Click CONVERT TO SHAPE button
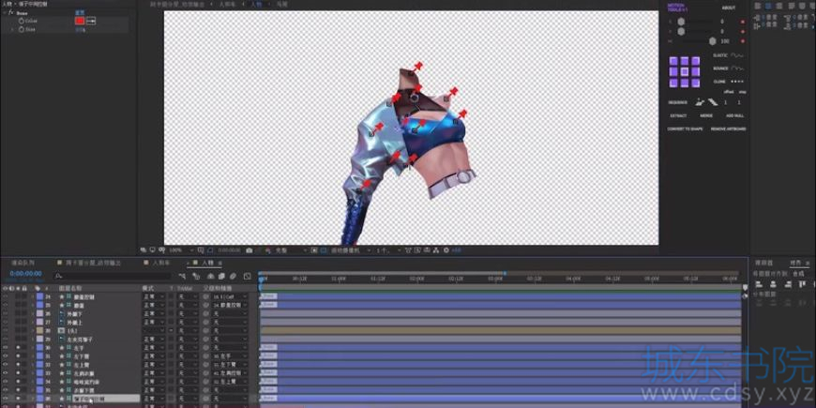The height and width of the screenshot is (408, 816). [685, 128]
